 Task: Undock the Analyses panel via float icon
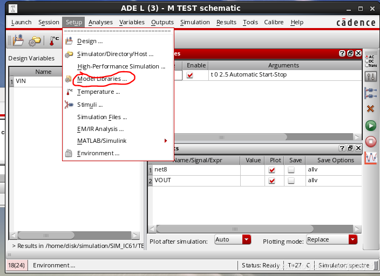pos(350,53)
